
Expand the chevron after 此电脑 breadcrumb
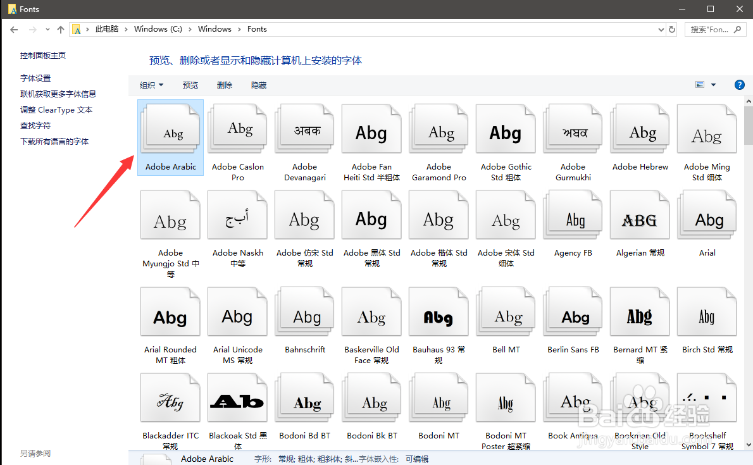[x=127, y=29]
